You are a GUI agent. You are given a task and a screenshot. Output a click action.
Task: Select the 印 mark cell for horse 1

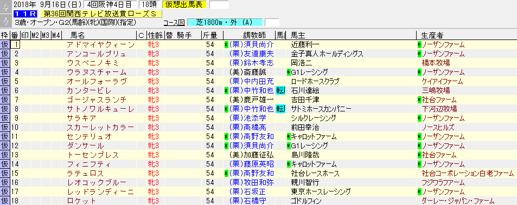coord(25,45)
